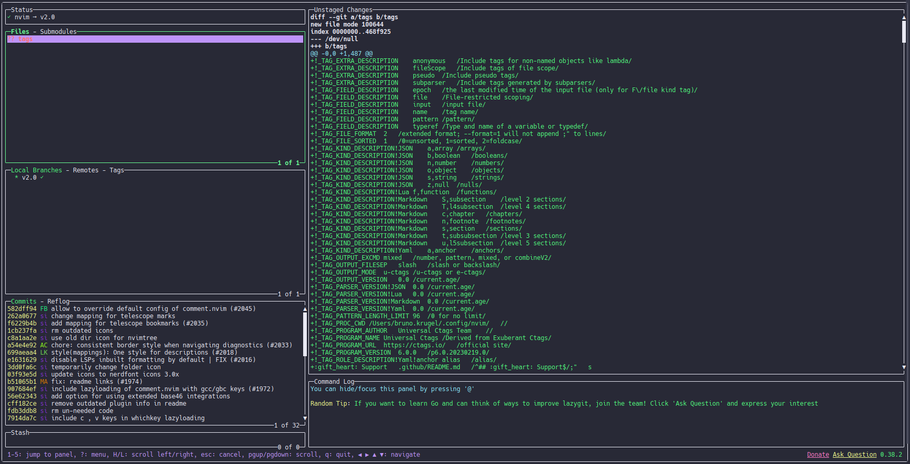Select commit fdb3ddb8 rm un-needed code
910x464 pixels.
coord(154,411)
